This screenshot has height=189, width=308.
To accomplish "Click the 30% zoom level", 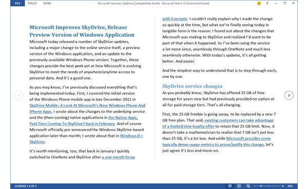I will tap(290, 186).
